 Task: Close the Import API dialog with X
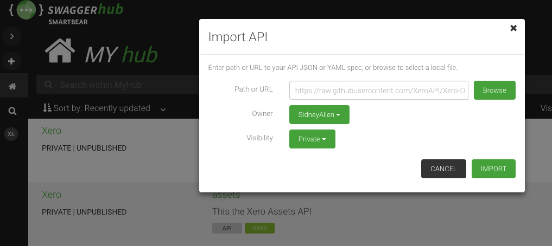click(513, 28)
